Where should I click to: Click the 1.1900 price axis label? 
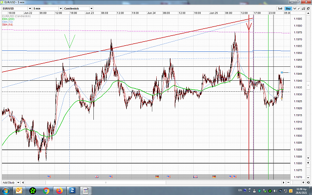pyautogui.click(x=298, y=136)
